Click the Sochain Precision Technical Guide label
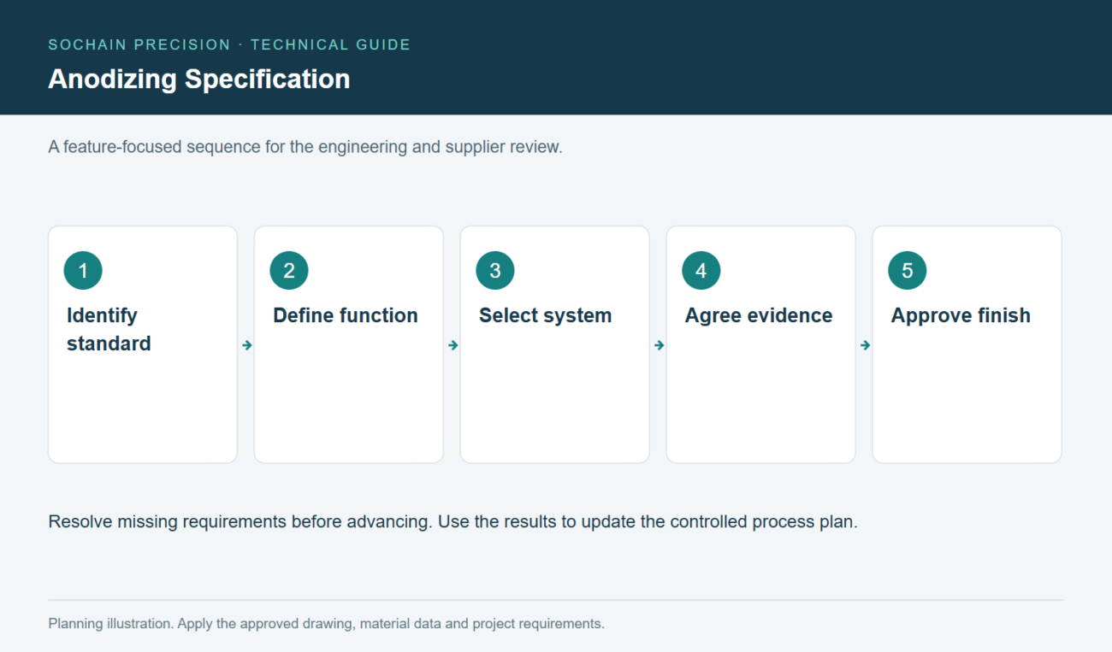Viewport: 1112px width, 652px height. click(229, 44)
